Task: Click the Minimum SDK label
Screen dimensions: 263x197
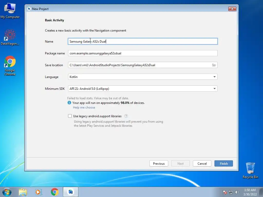Action: pyautogui.click(x=55, y=88)
